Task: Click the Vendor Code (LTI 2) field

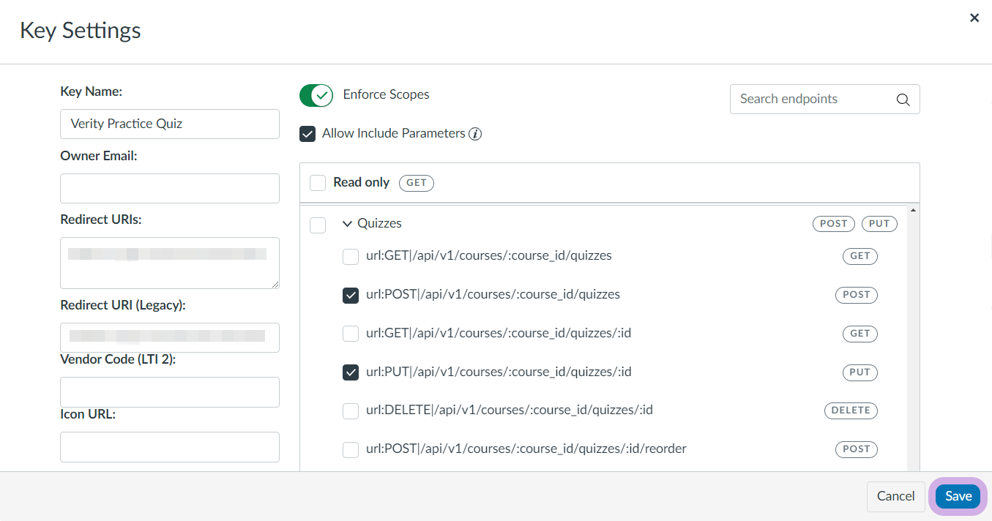Action: [170, 392]
